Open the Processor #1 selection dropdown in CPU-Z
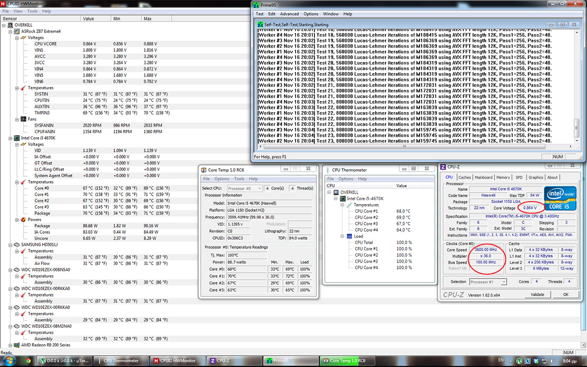This screenshot has width=587, height=367. (x=488, y=282)
